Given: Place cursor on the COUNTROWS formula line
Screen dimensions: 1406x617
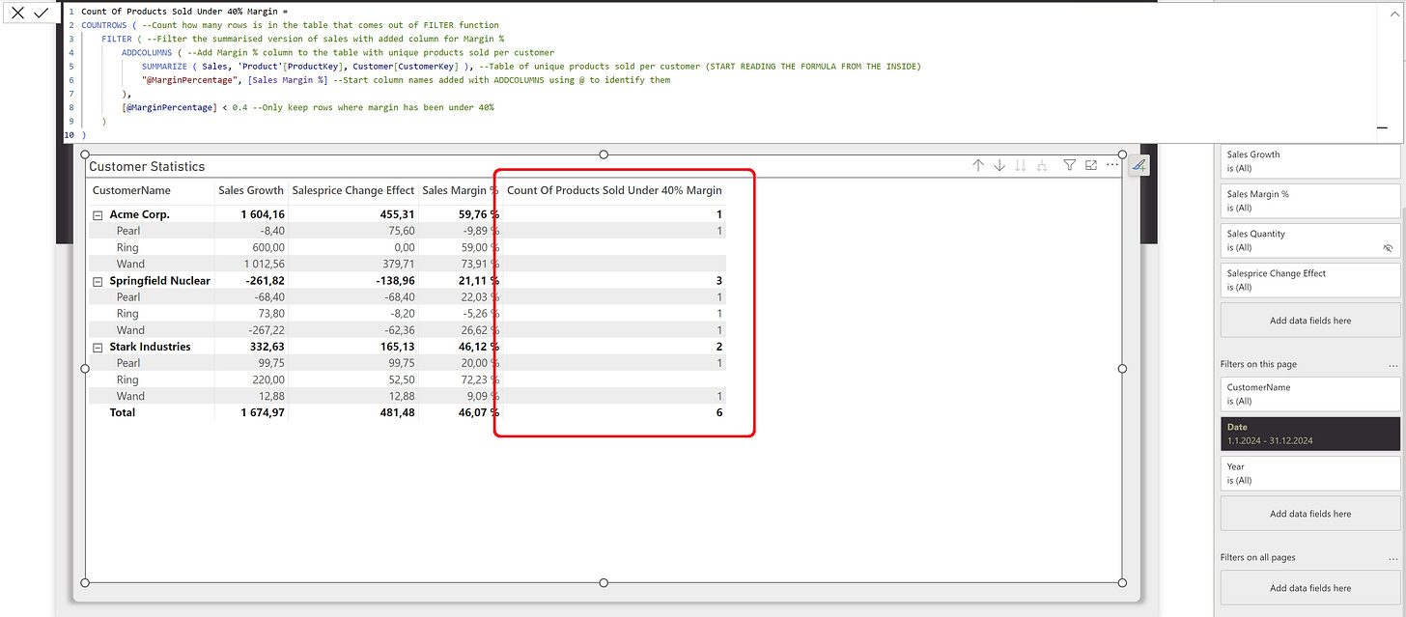Looking at the screenshot, I should click(x=290, y=25).
